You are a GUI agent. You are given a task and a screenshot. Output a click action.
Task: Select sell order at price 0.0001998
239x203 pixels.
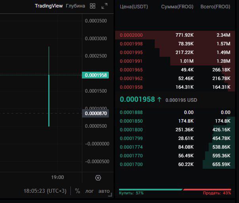175,44
